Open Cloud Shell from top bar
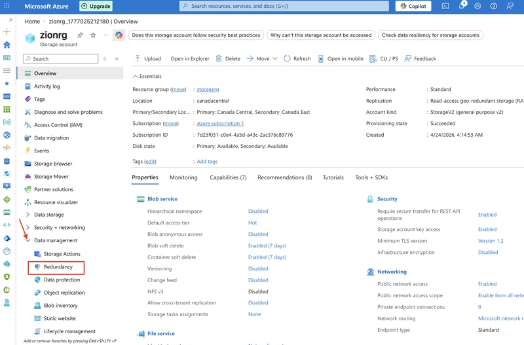This screenshot has width=524, height=345. 445,6
